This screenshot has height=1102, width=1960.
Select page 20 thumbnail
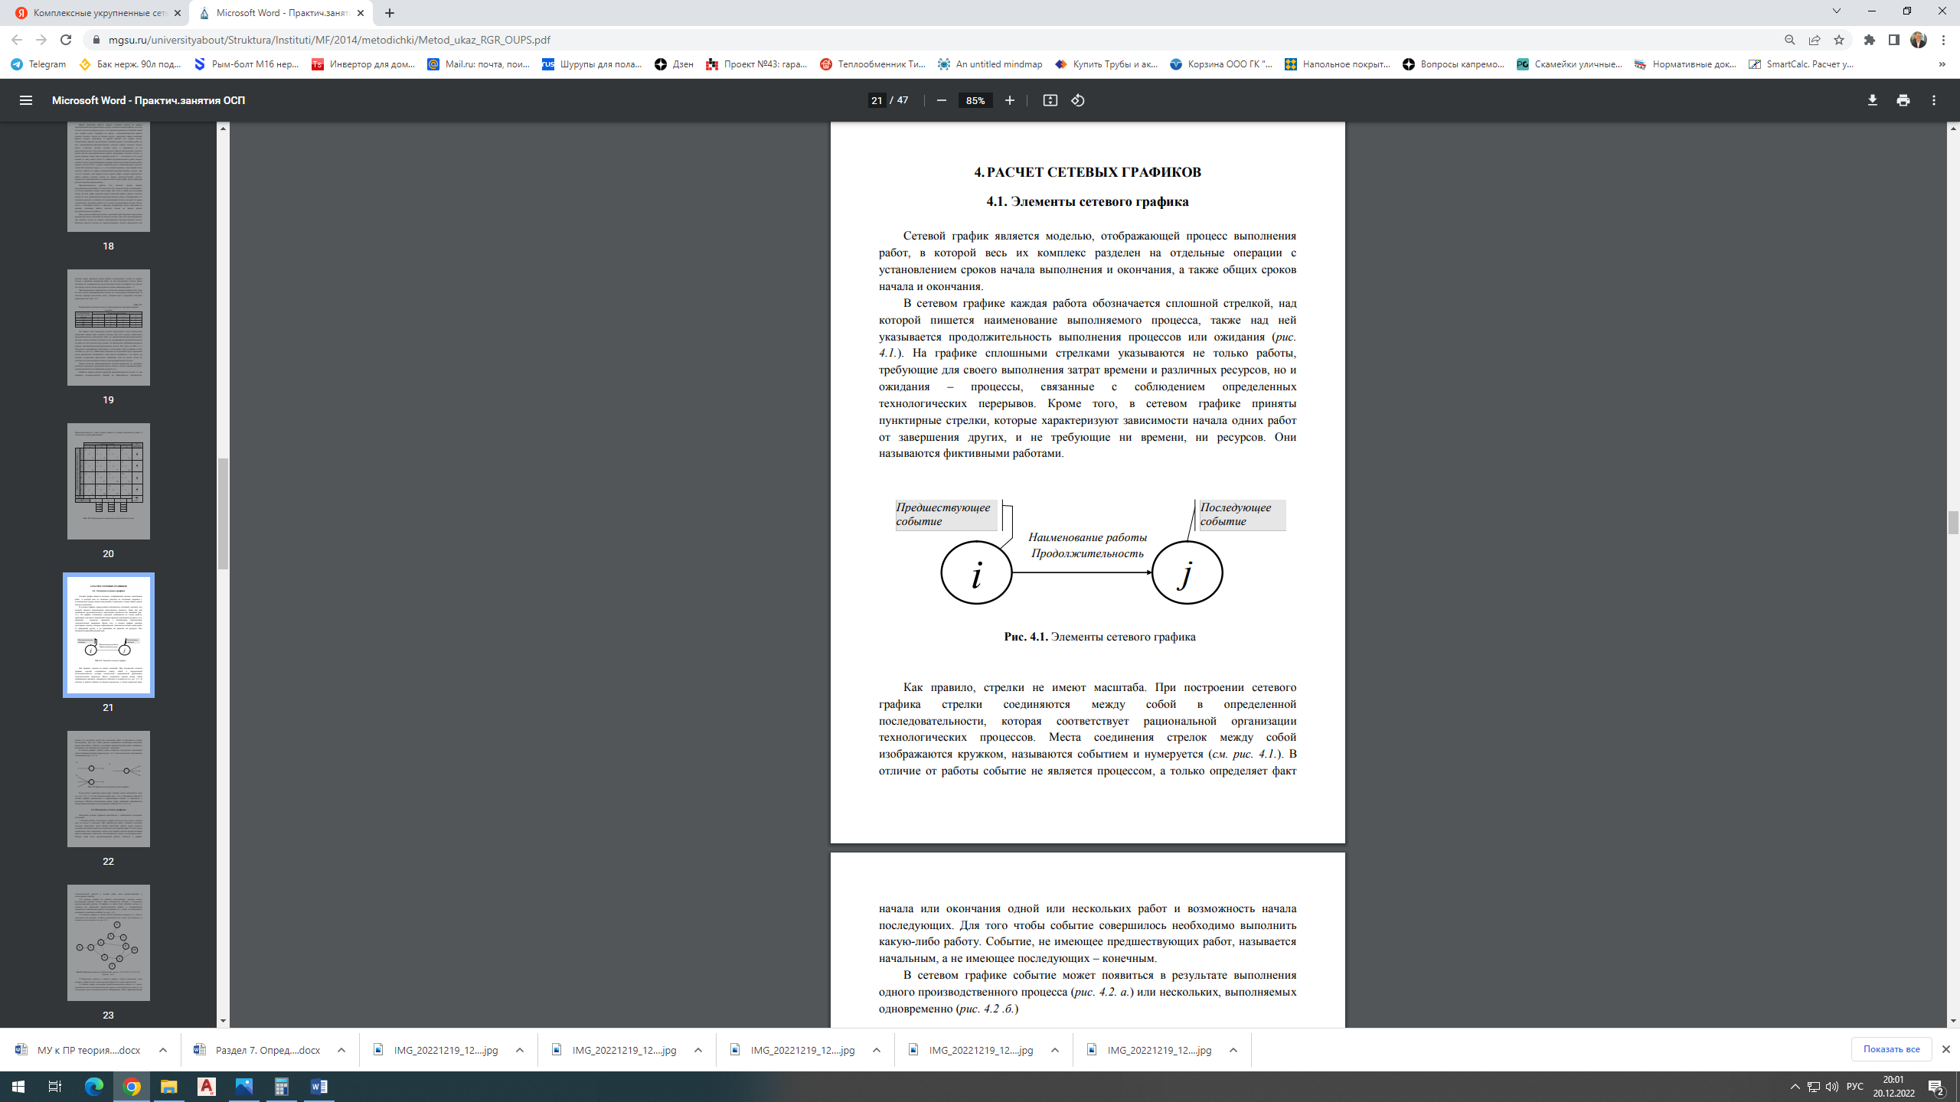109,481
